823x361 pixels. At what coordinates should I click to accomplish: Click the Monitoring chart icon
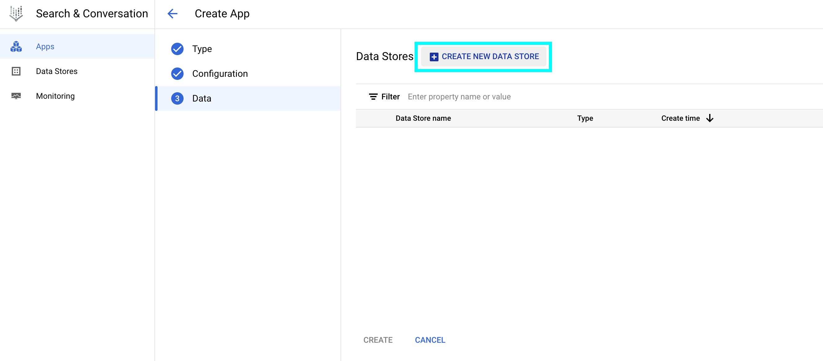point(16,96)
